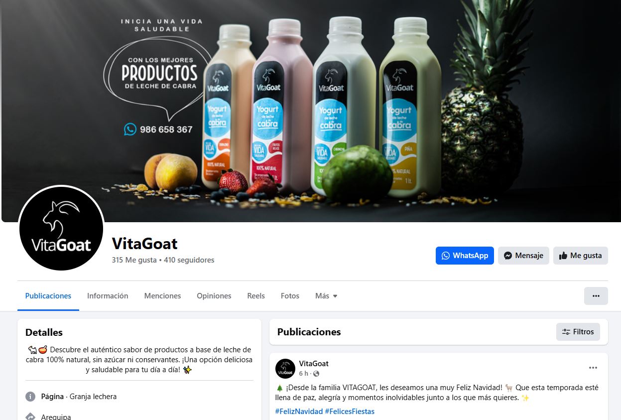This screenshot has height=420, width=621.
Task: Click the globe public-audience icon
Action: click(x=316, y=374)
